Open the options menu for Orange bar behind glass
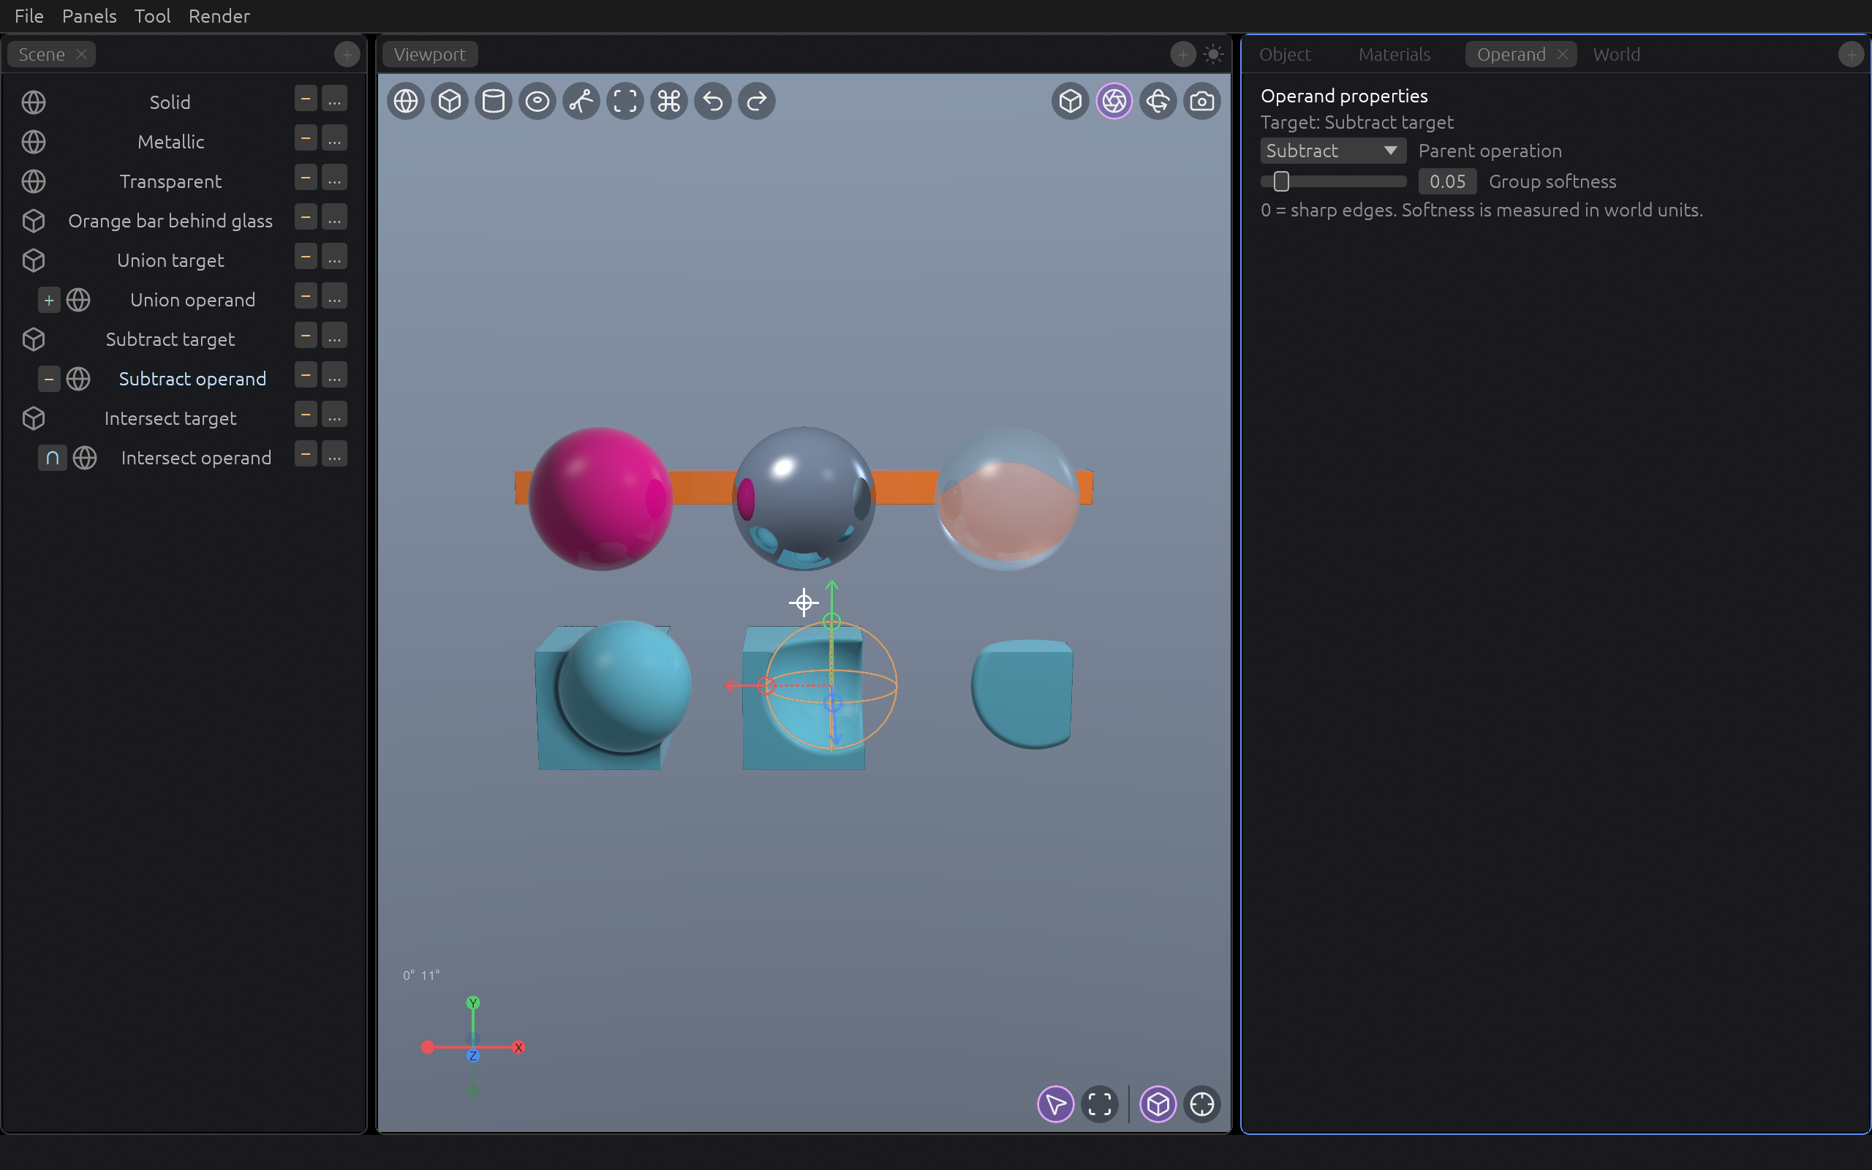 pos(334,217)
